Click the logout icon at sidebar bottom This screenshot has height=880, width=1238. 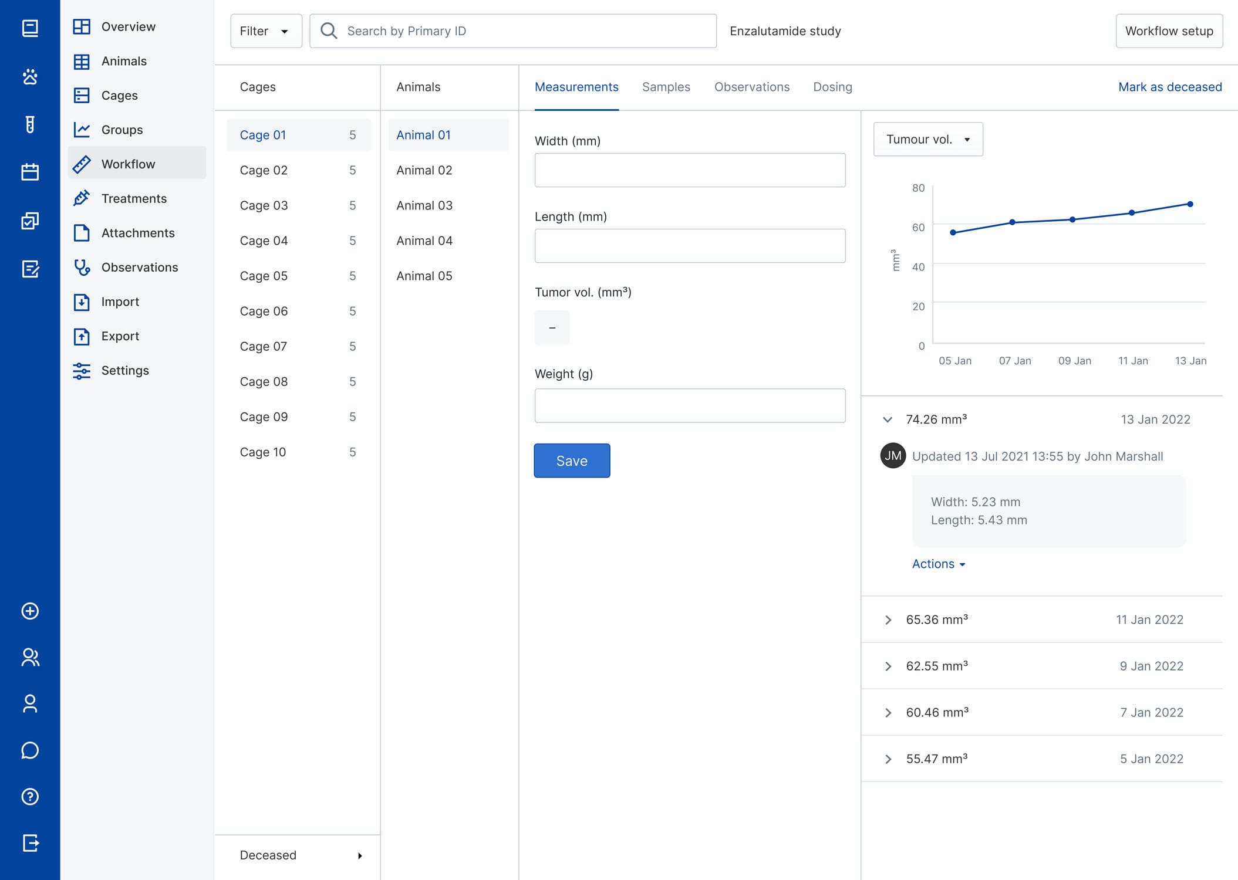point(30,843)
